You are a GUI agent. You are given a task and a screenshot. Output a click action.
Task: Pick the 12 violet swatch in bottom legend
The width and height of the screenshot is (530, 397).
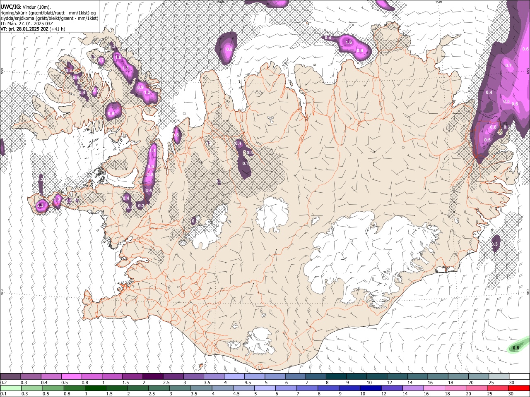click(x=391, y=388)
